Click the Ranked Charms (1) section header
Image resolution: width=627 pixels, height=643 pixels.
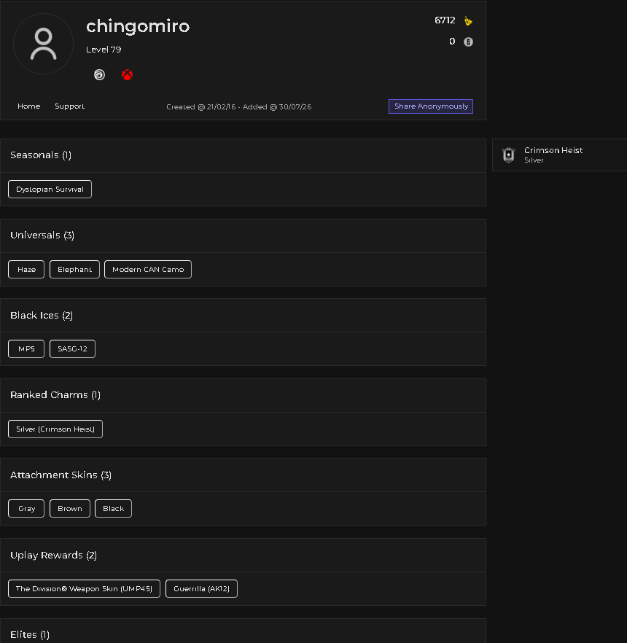(244, 395)
